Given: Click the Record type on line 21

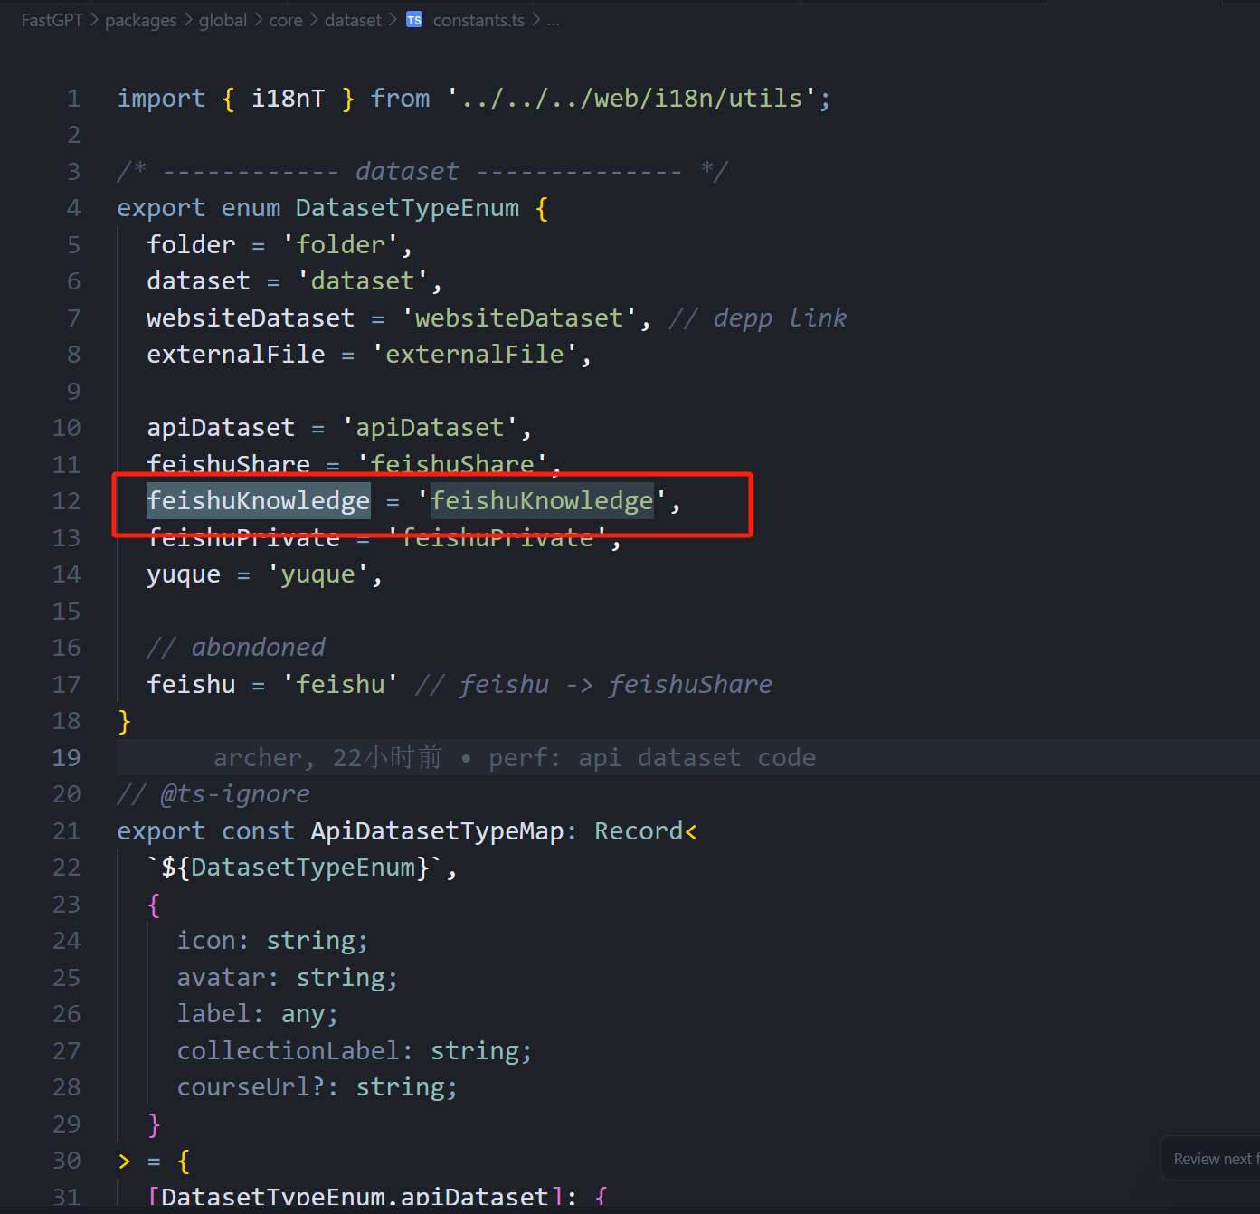Looking at the screenshot, I should [x=638, y=830].
